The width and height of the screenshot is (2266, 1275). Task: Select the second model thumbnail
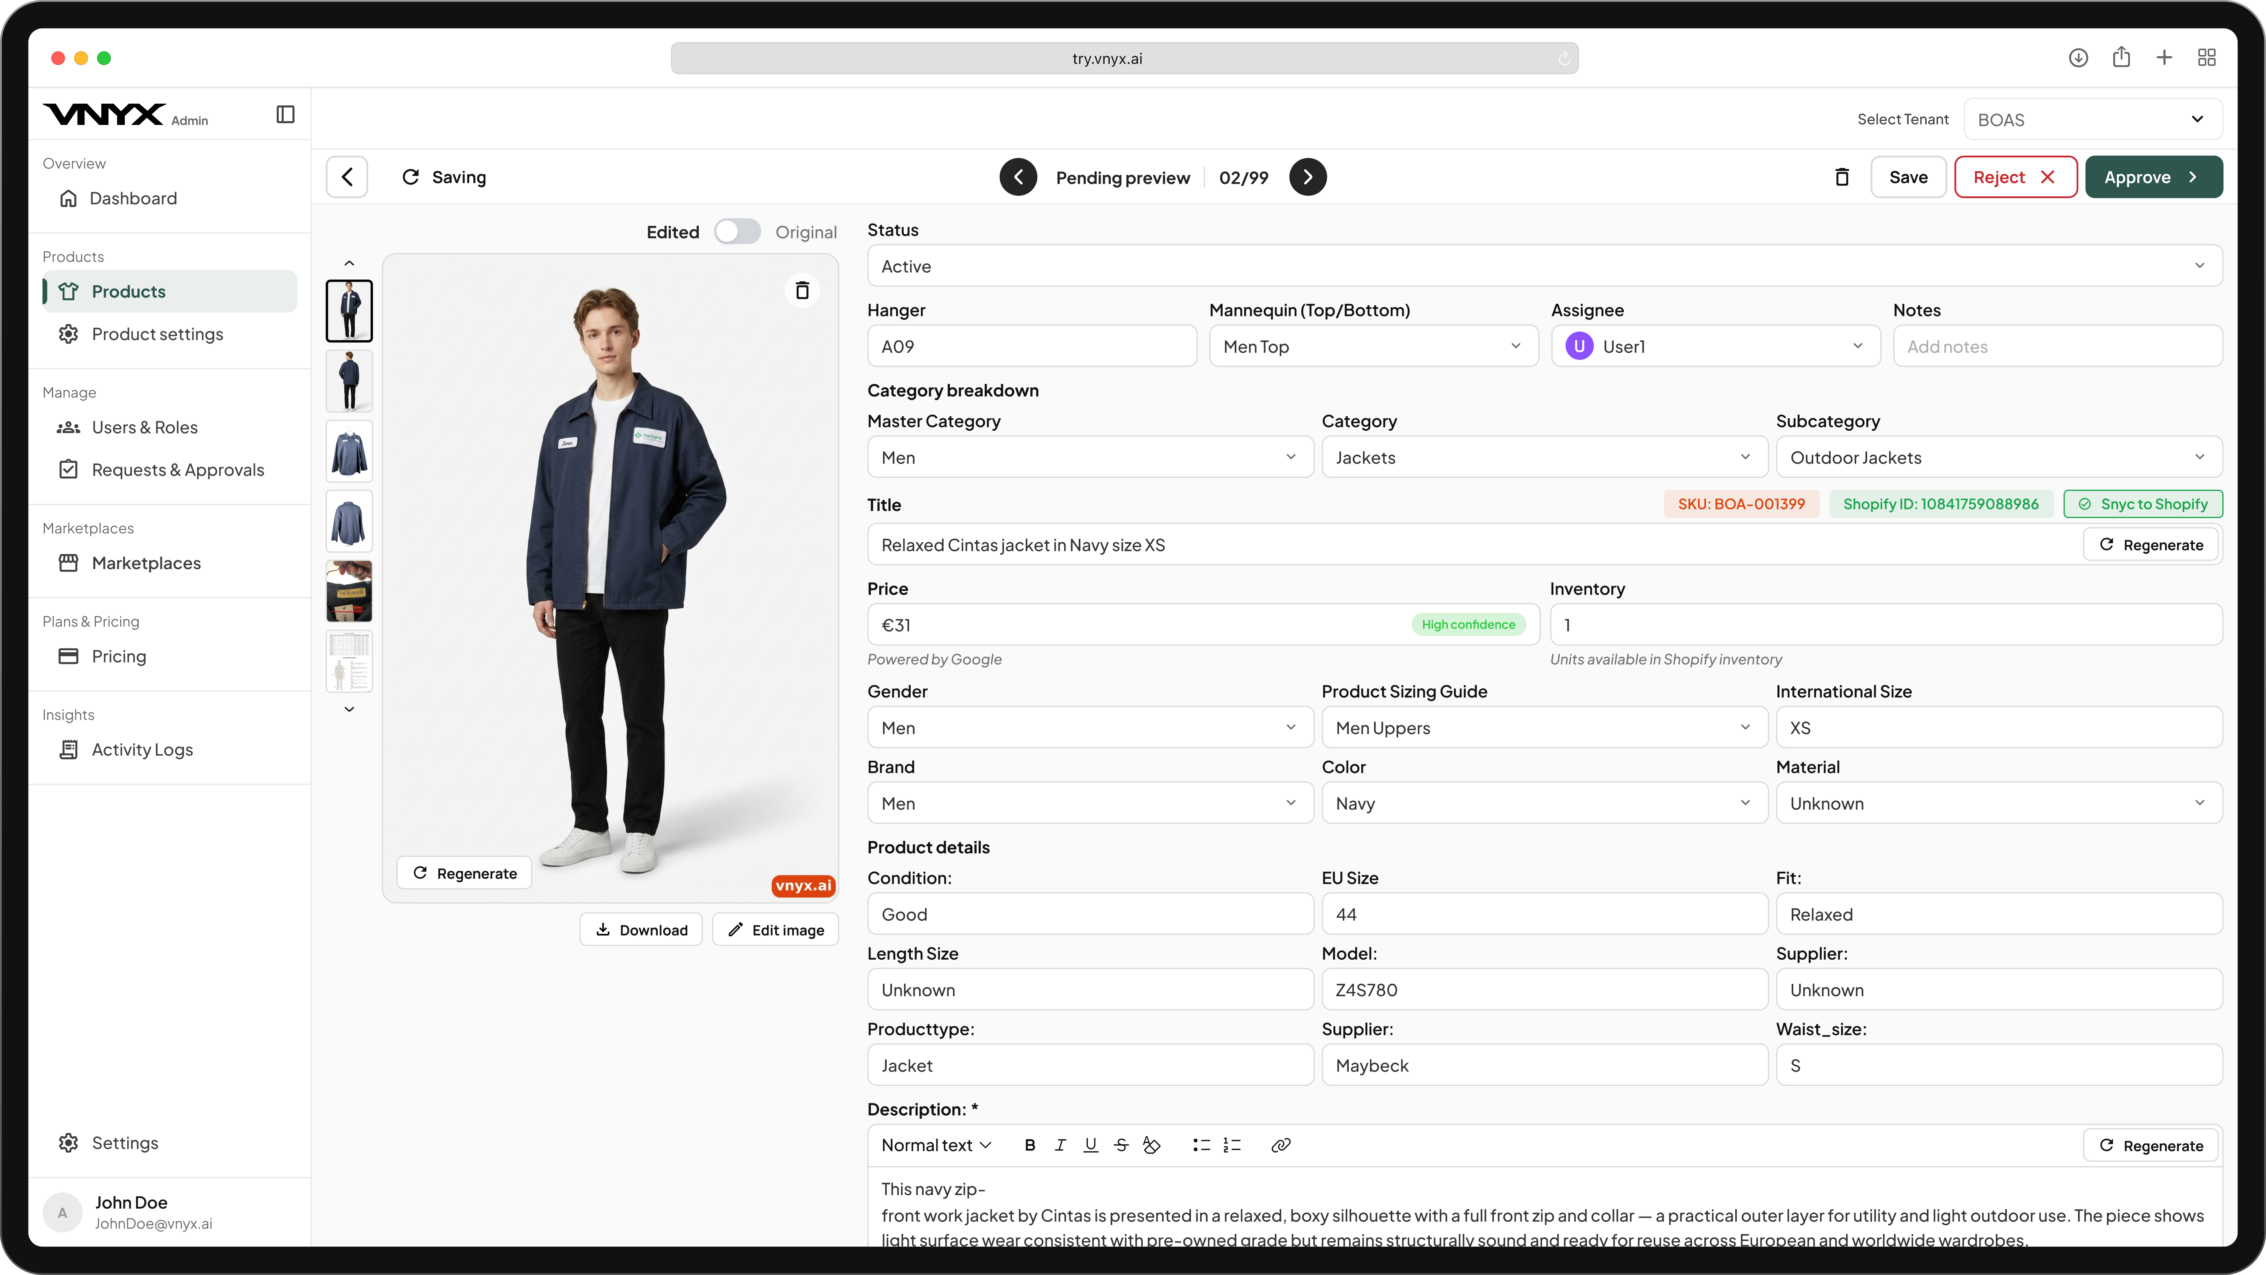[349, 381]
